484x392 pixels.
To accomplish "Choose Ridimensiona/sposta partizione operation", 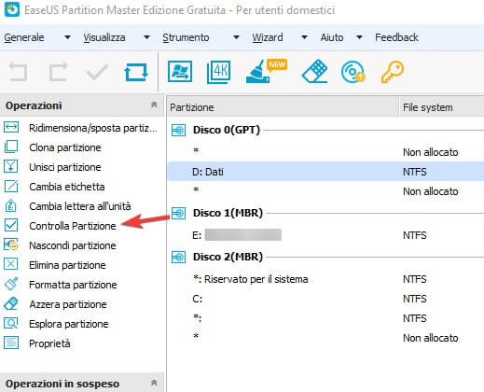I will pyautogui.click(x=93, y=128).
